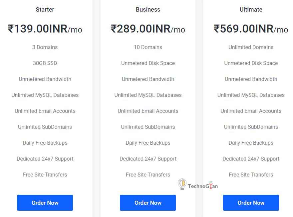Click the Starter plan's 3 Domains feature

click(45, 47)
